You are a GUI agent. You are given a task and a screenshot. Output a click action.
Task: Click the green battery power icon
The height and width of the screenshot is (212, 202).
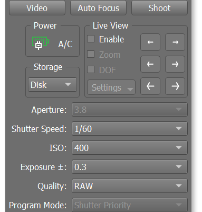(41, 43)
